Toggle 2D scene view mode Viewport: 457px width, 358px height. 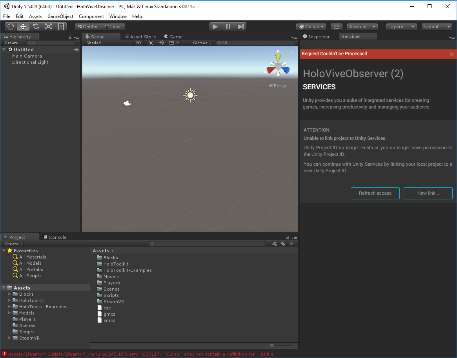(x=138, y=43)
